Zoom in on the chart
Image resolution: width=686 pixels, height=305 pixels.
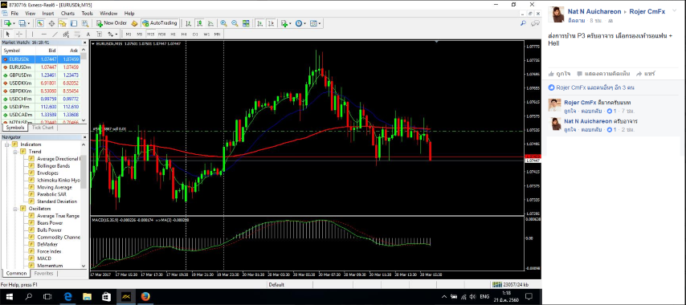pos(223,23)
